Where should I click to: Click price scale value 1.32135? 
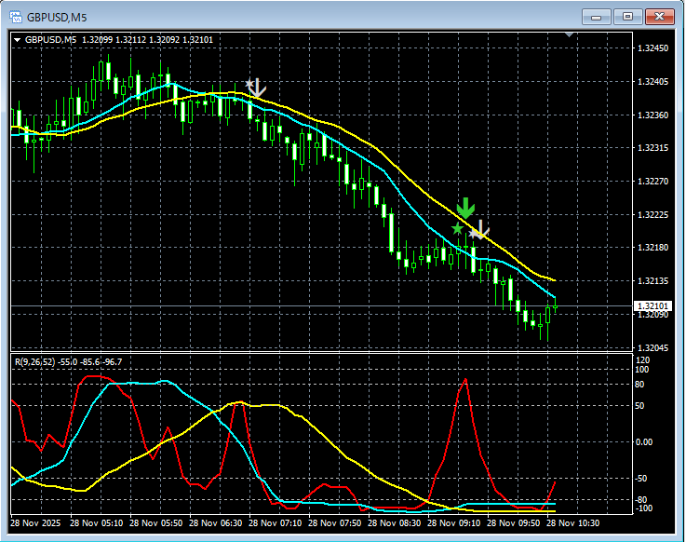pos(653,280)
